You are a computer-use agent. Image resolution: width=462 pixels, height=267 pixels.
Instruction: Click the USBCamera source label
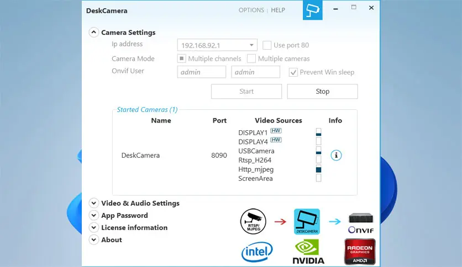(256, 151)
